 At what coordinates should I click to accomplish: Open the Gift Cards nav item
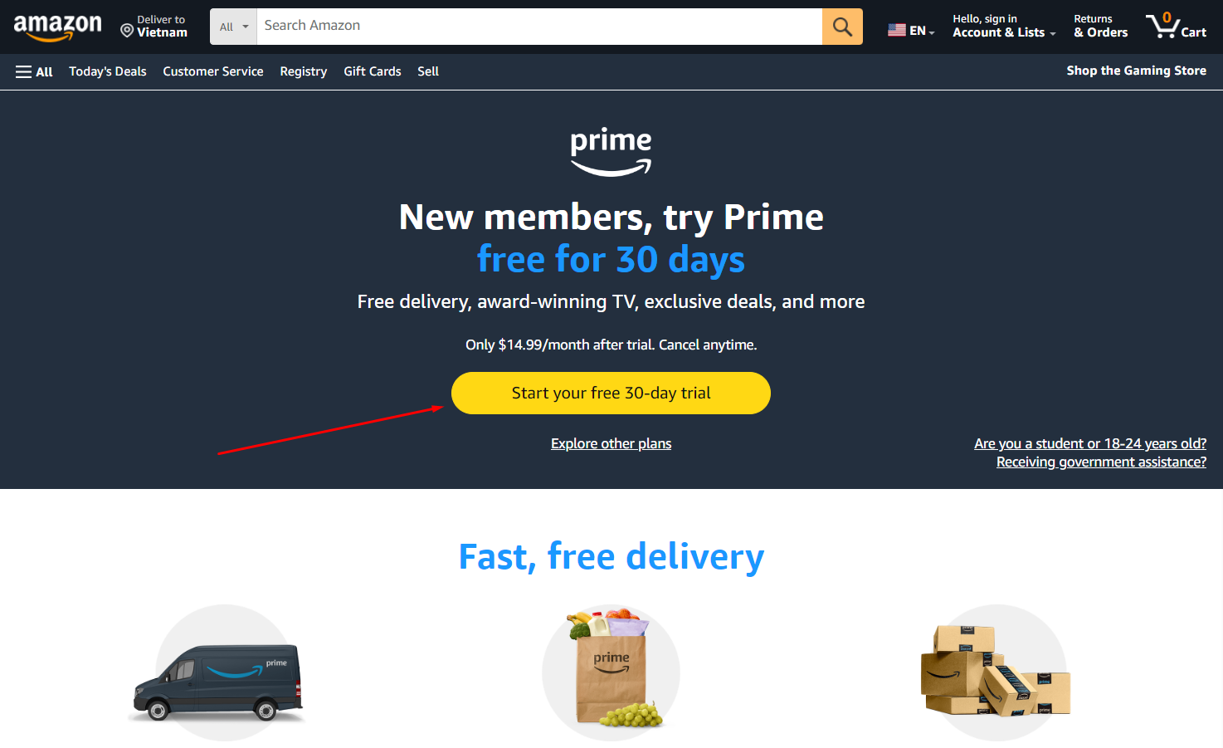coord(373,71)
